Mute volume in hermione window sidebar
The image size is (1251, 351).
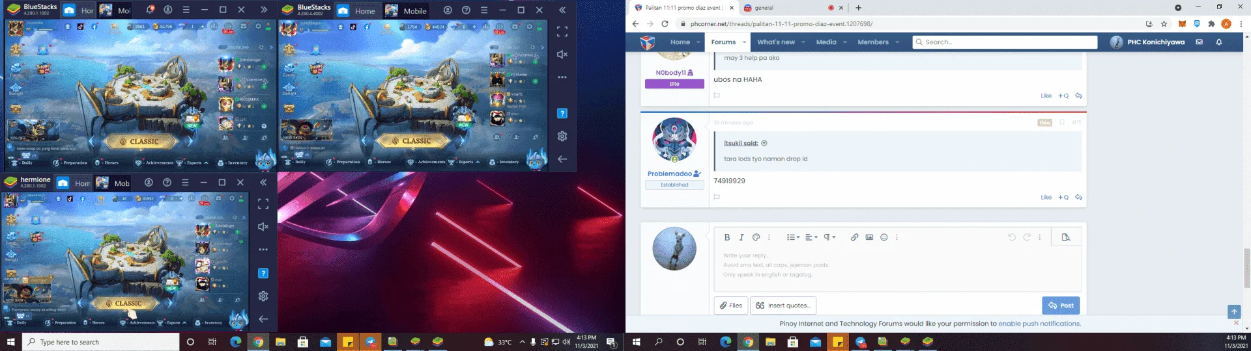(x=263, y=226)
